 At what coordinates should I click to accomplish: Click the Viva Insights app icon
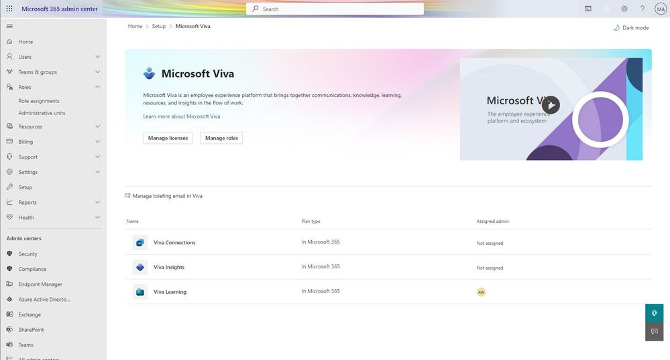pos(139,267)
